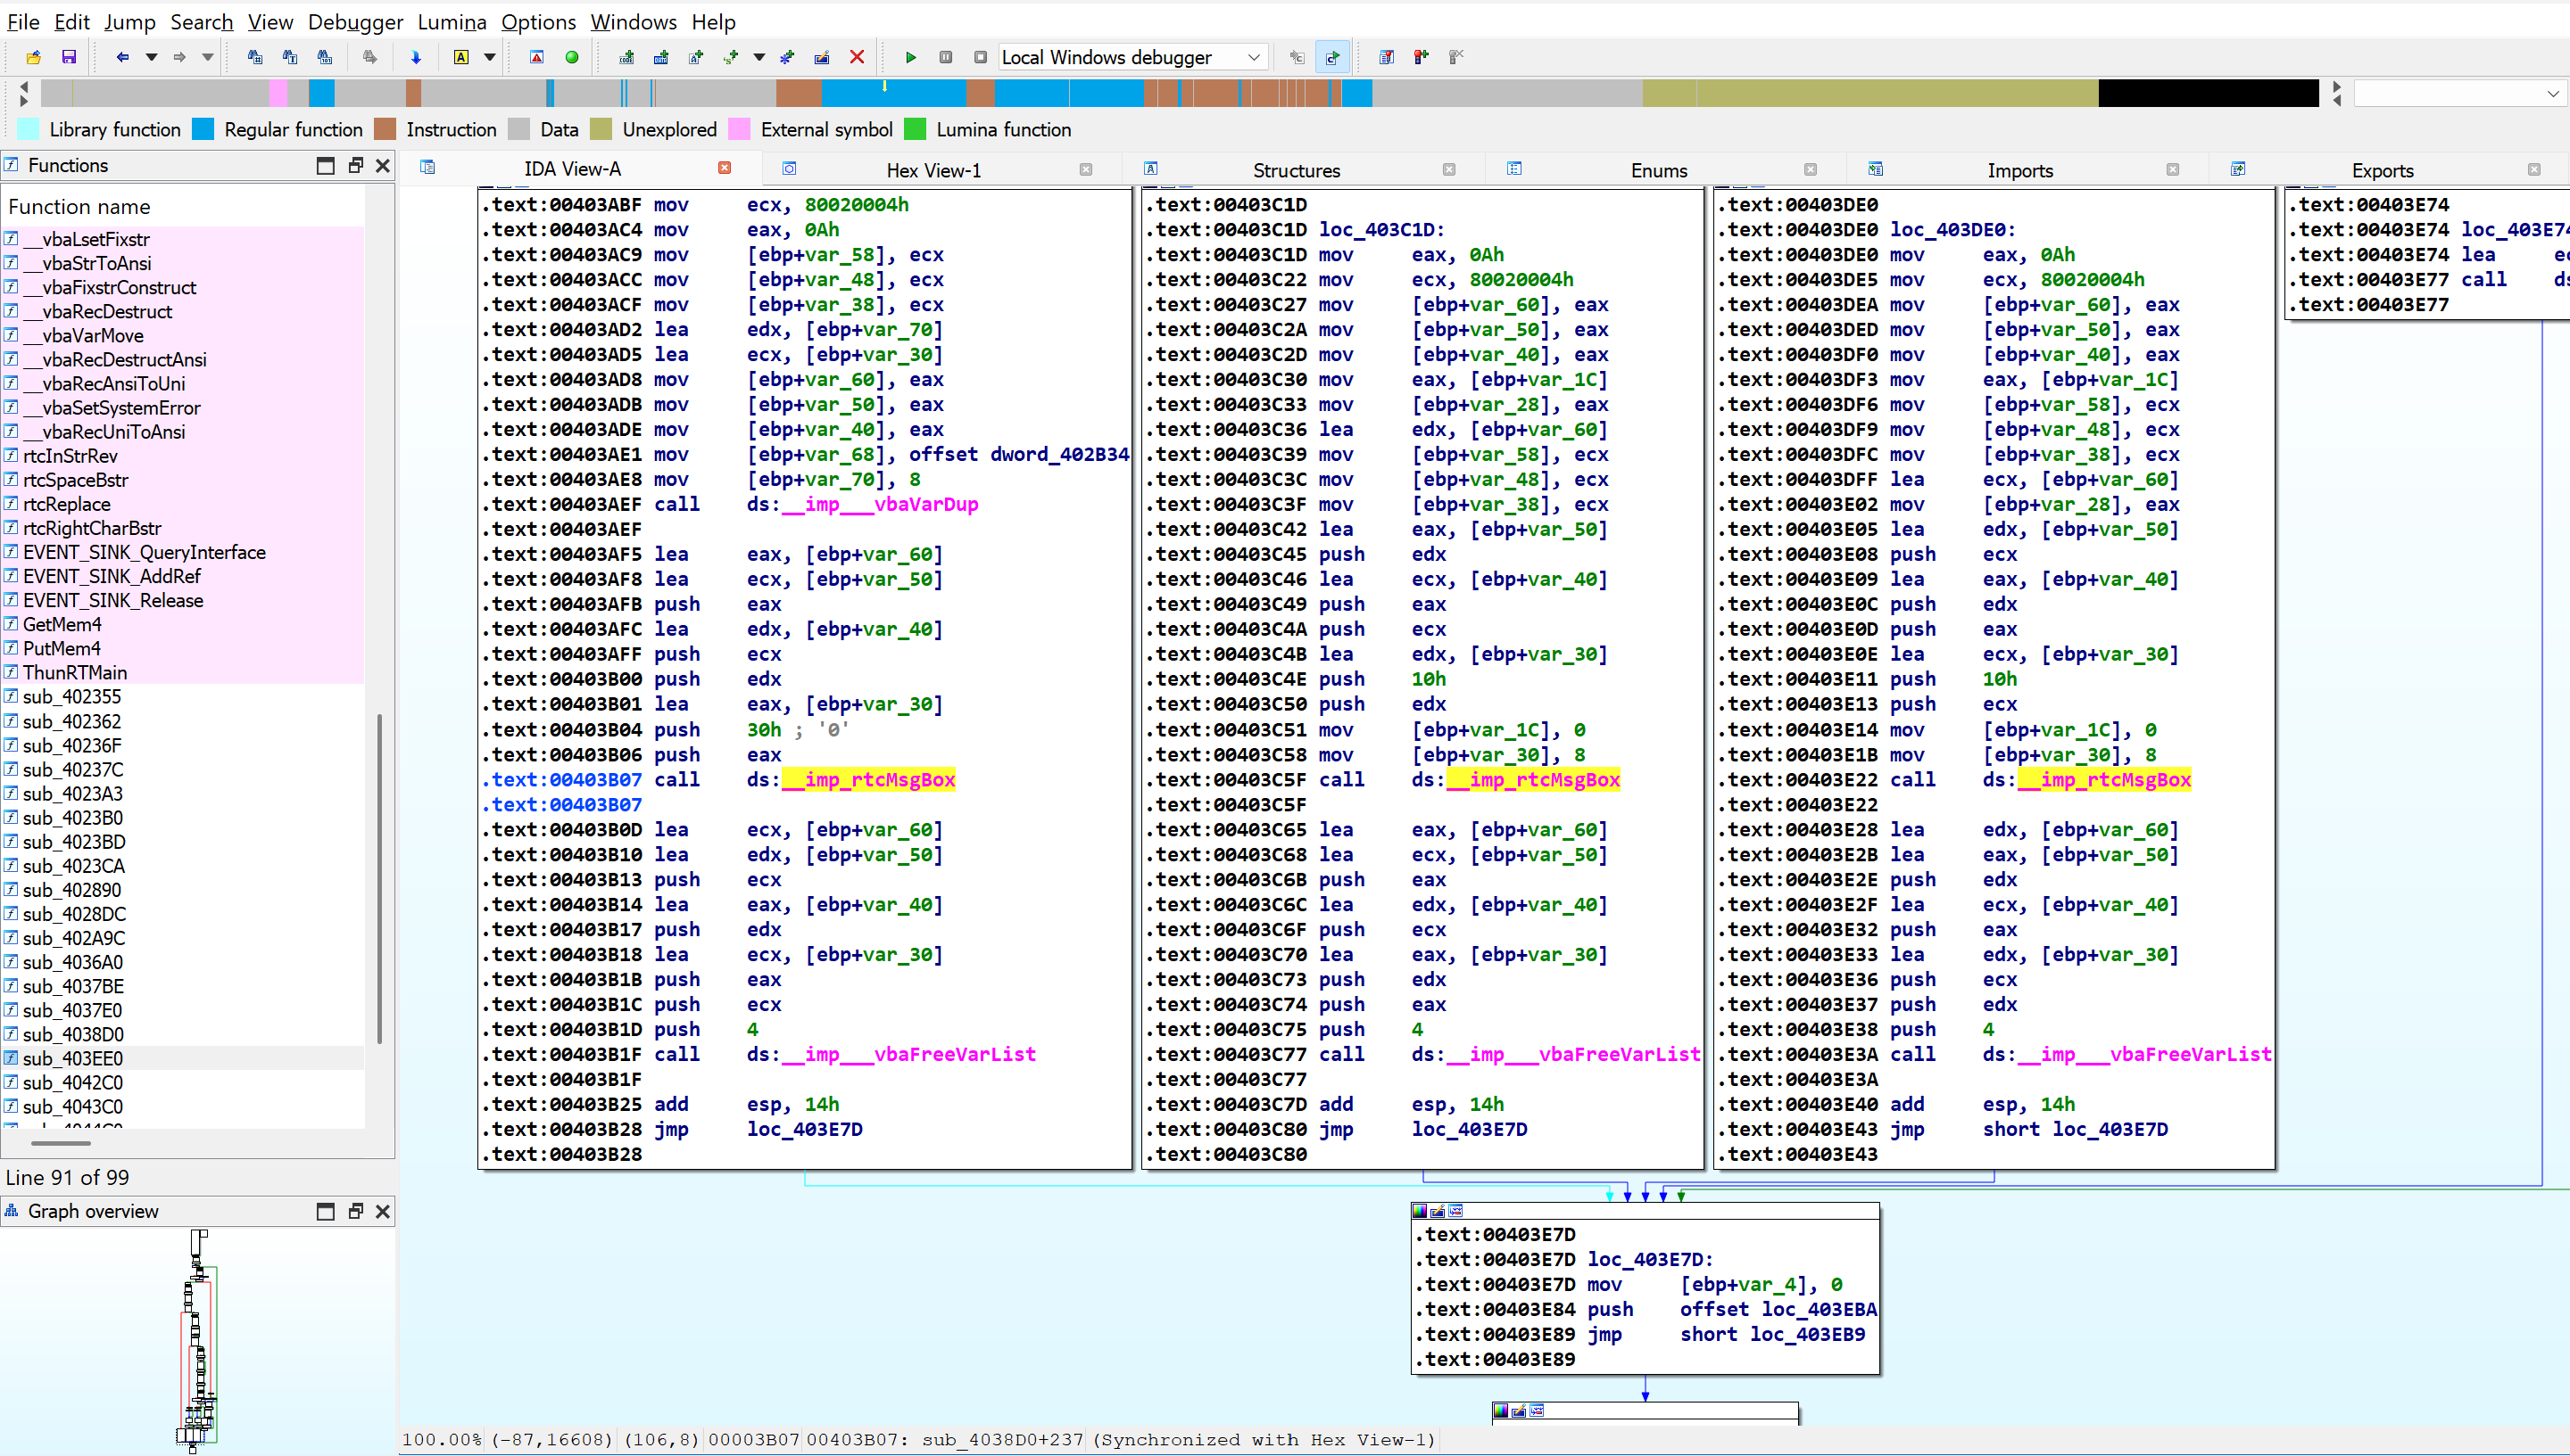
Task: Save the database with the floppy icon
Action: coord(69,57)
